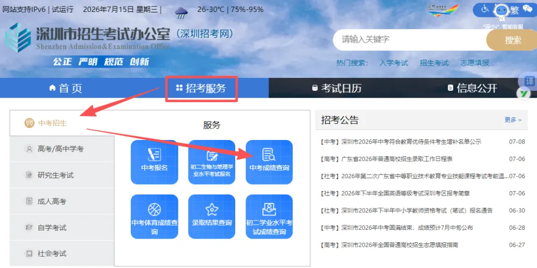Screen dimensions: 537x268
Task: Click date 06-27 in notice list
Action: click(517, 245)
